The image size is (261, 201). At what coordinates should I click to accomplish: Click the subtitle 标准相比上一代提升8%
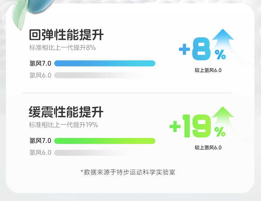(x=62, y=48)
